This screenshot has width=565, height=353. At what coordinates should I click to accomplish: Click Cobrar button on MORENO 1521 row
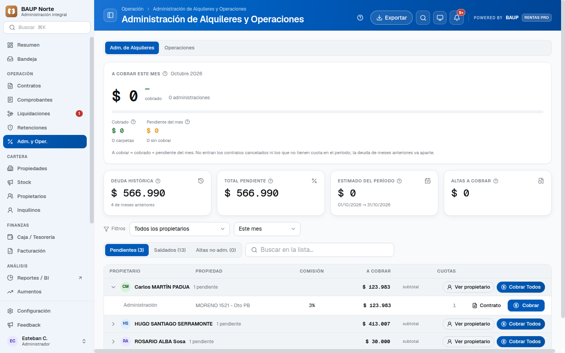coord(526,306)
